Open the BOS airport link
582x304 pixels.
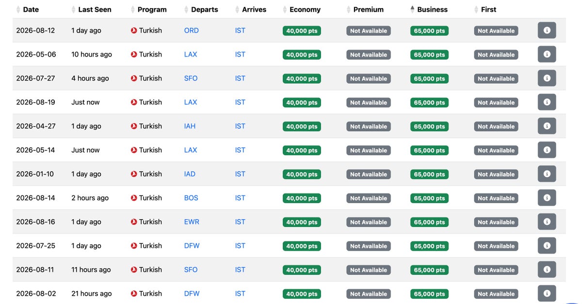click(x=191, y=198)
